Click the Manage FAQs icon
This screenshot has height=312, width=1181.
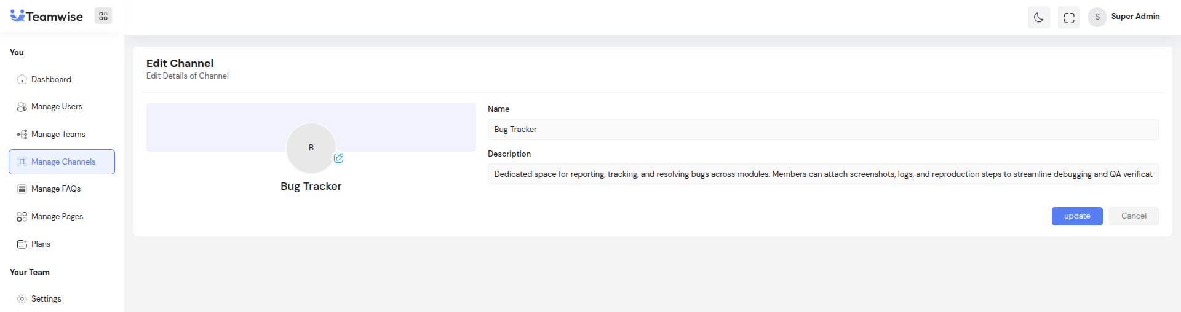[22, 189]
